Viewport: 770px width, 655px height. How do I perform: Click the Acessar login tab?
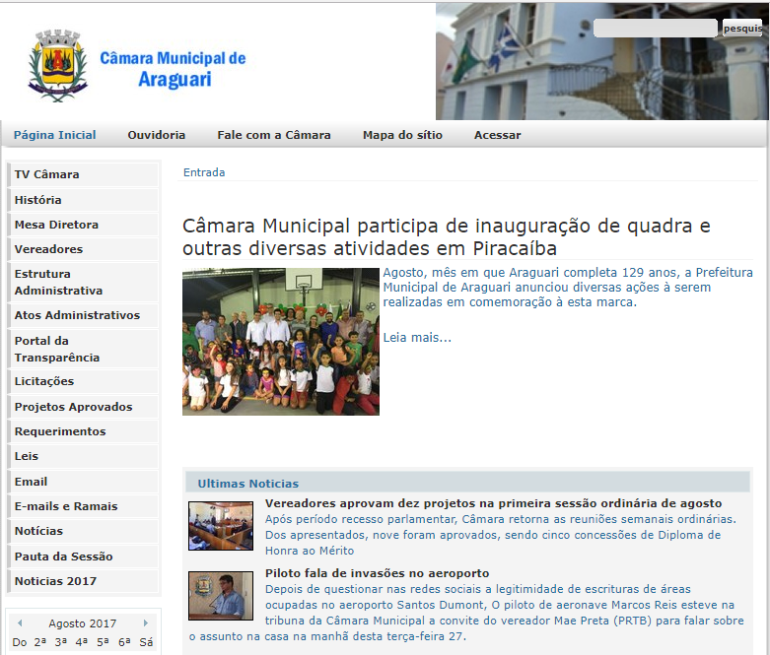pyautogui.click(x=497, y=135)
